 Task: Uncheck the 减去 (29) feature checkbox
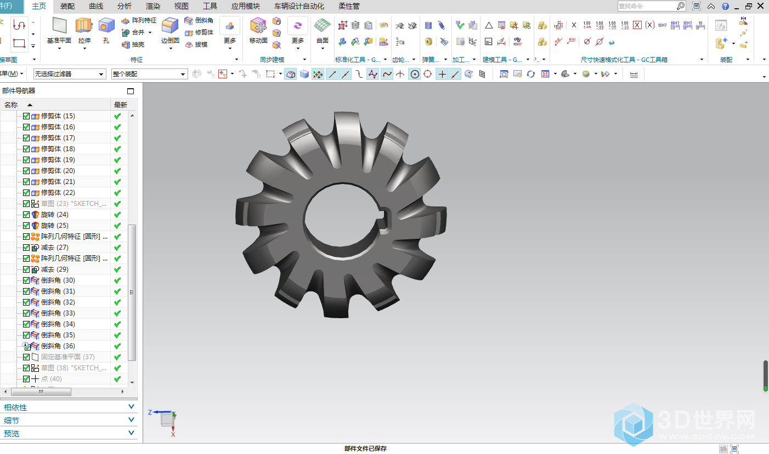click(x=26, y=269)
